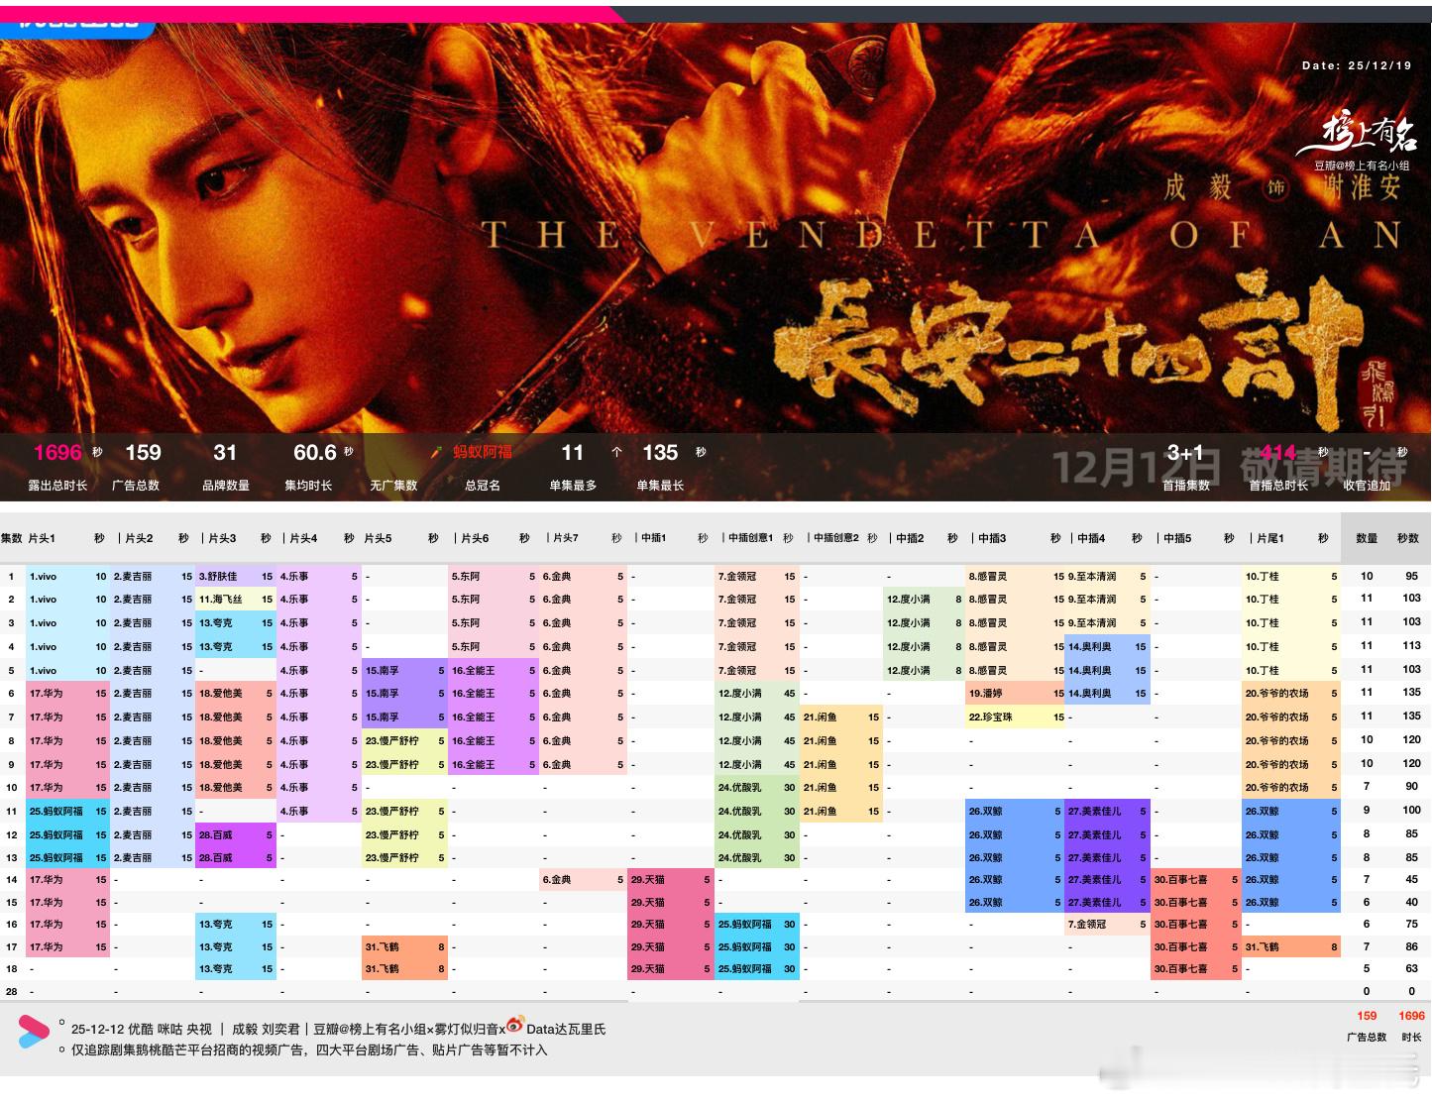The image size is (1432, 1103).
Task: Click 21.闲鱼 in the episode 11 row
Action: pos(841,812)
